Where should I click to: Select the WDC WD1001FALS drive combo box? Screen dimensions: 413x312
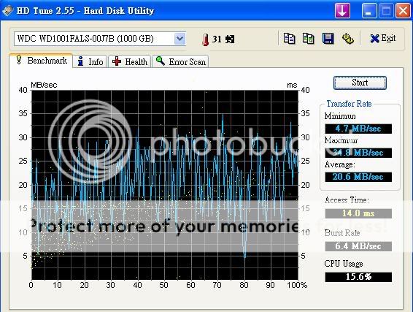100,39
